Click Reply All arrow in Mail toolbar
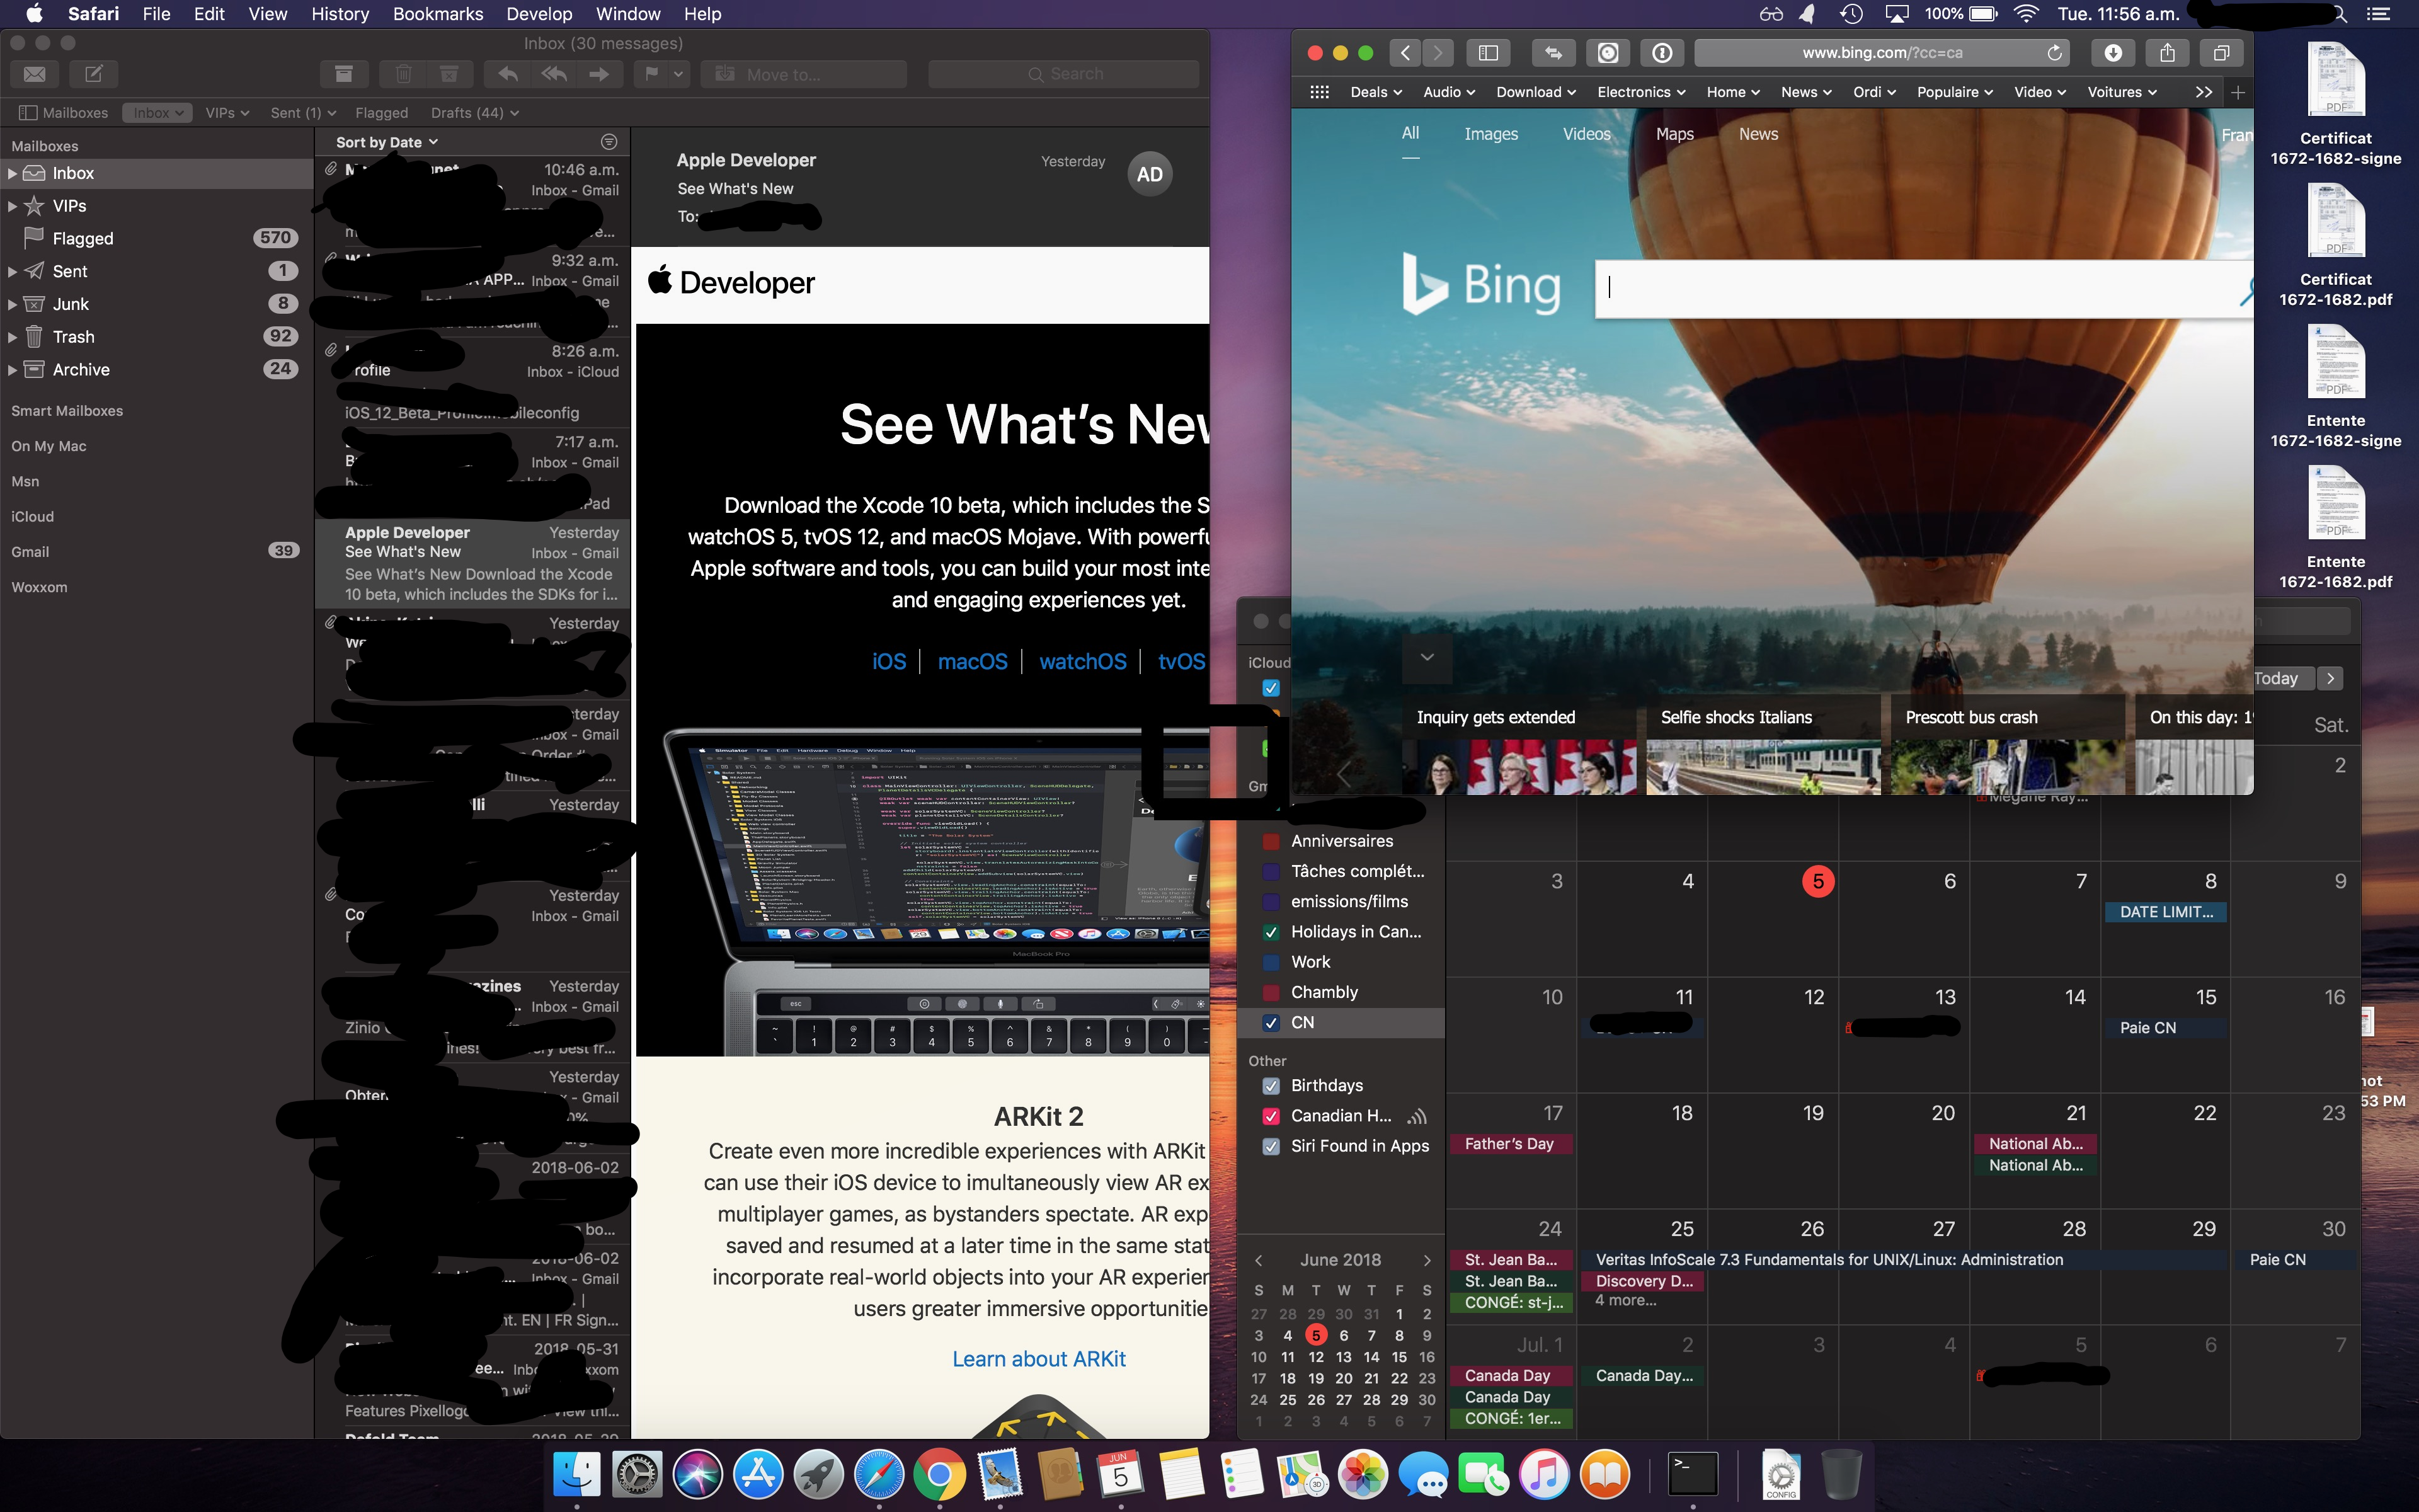Viewport: 2419px width, 1512px height. click(554, 74)
